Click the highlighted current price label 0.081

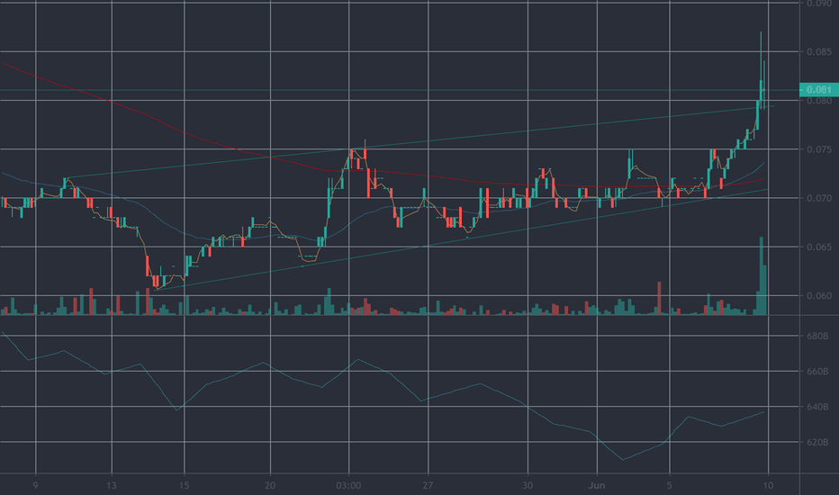(818, 89)
